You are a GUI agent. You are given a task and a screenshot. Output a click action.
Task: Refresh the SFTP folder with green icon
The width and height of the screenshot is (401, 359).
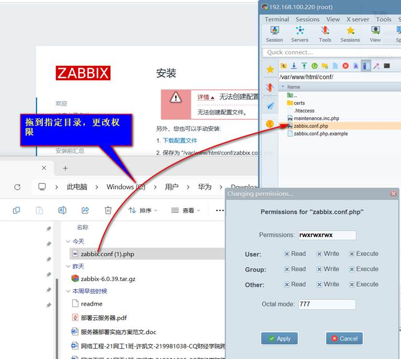coord(315,66)
